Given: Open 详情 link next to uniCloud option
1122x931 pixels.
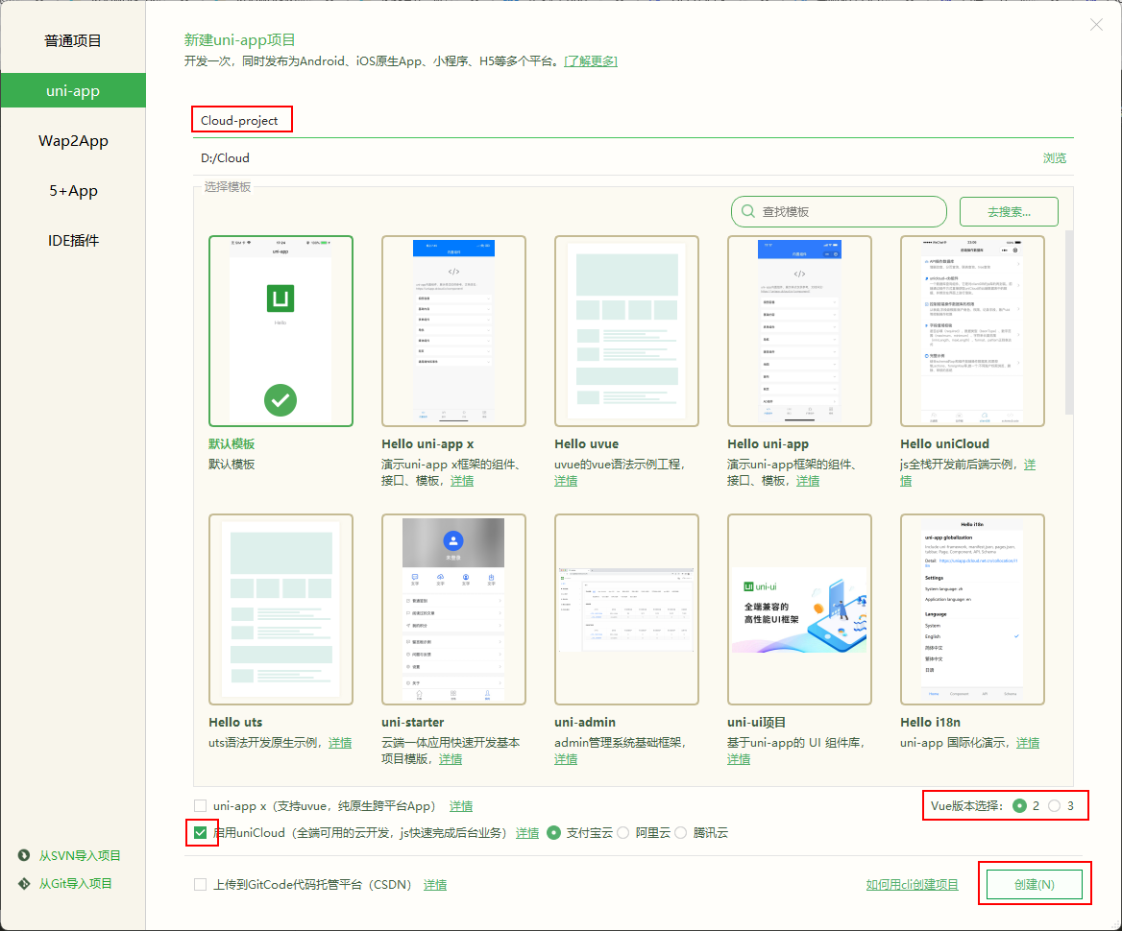Looking at the screenshot, I should (527, 833).
